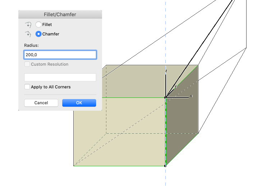Click the Cancel button

pyautogui.click(x=41, y=103)
